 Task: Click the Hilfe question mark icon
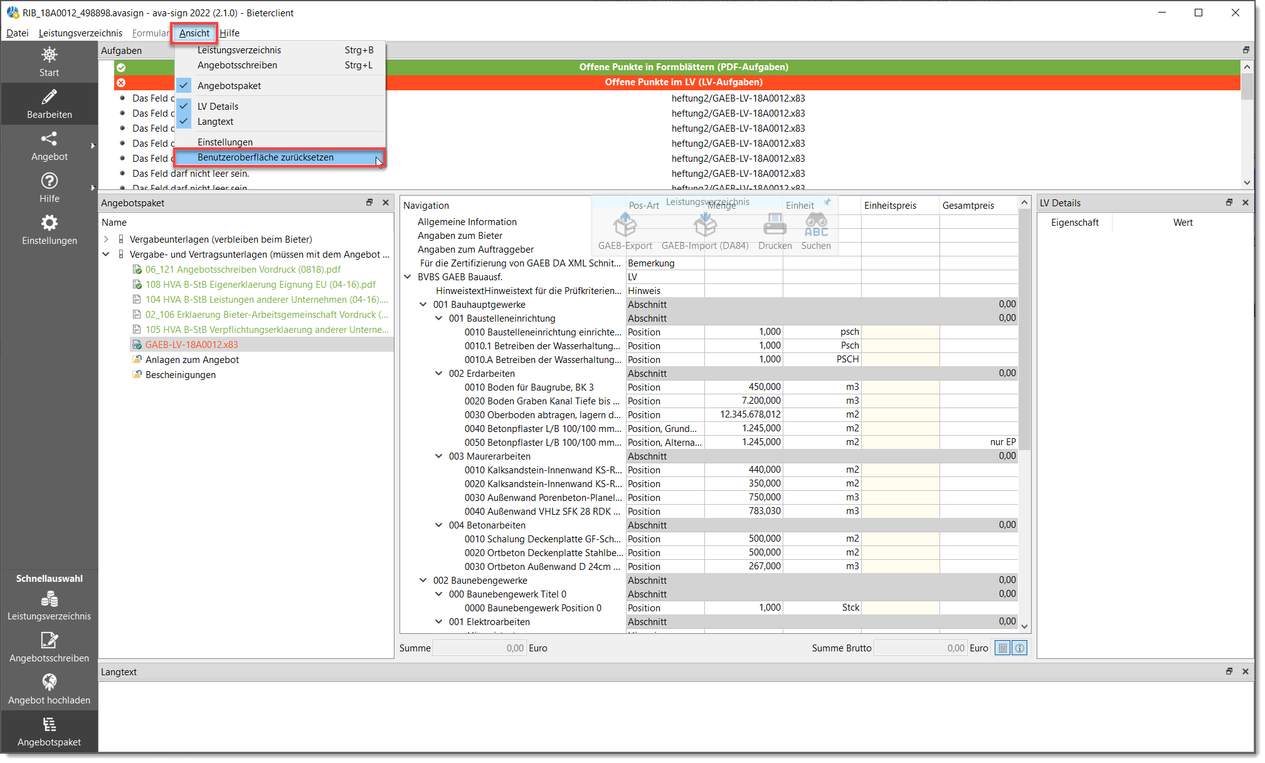(49, 181)
